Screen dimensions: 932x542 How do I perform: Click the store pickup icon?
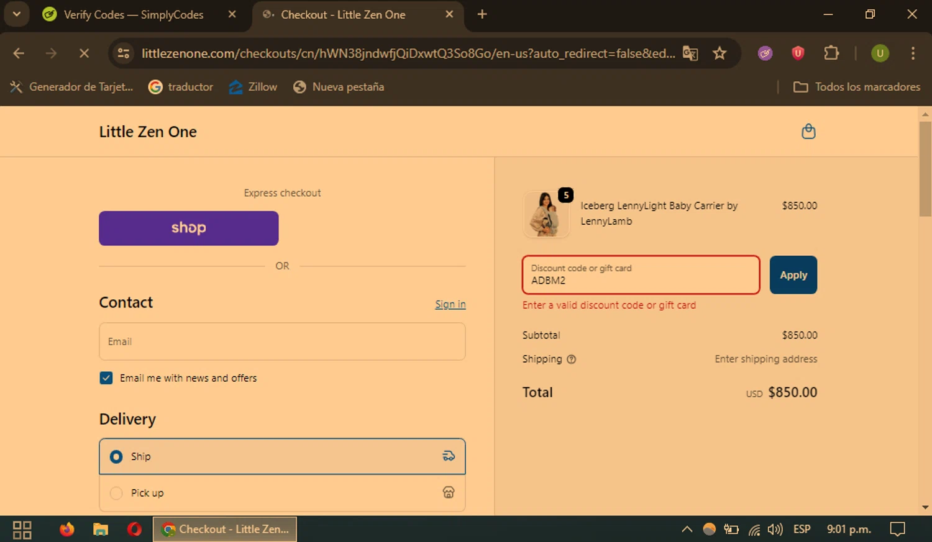click(449, 492)
